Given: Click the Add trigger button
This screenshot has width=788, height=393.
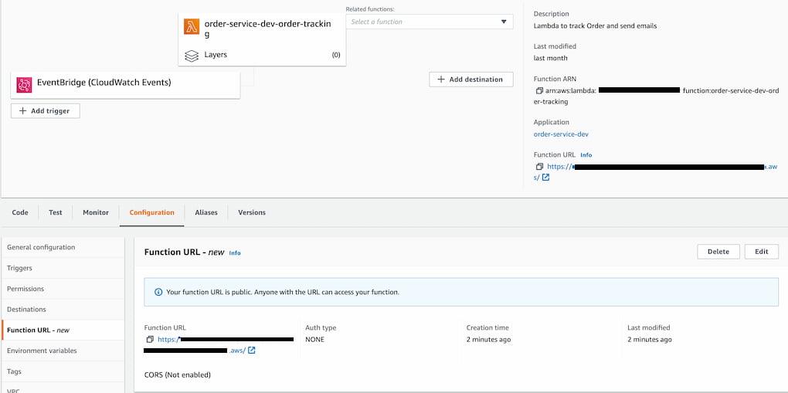Looking at the screenshot, I should 46,111.
